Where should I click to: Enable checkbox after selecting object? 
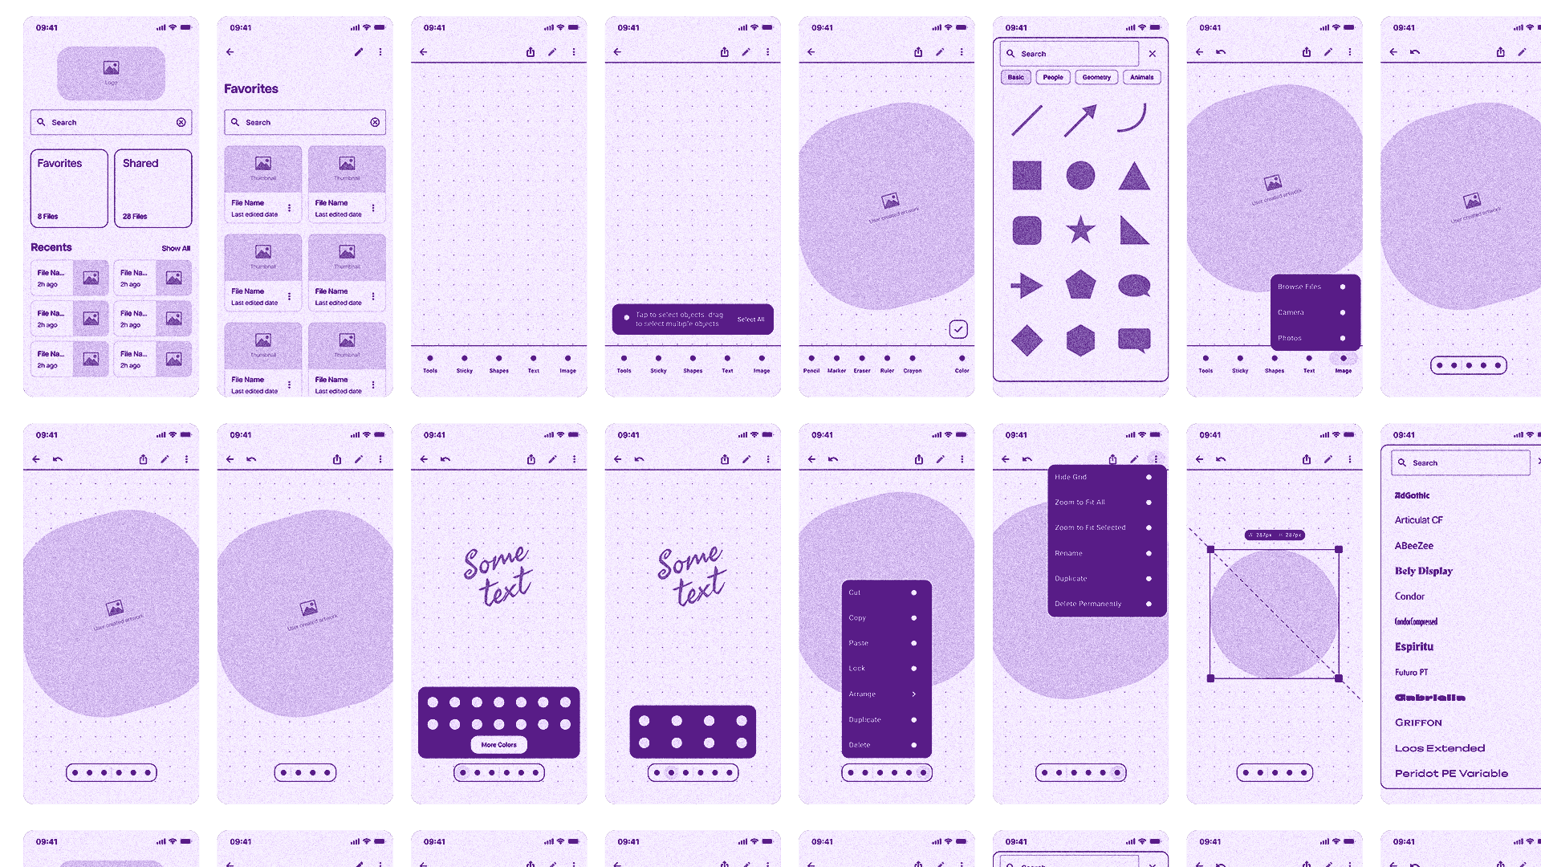pos(958,328)
